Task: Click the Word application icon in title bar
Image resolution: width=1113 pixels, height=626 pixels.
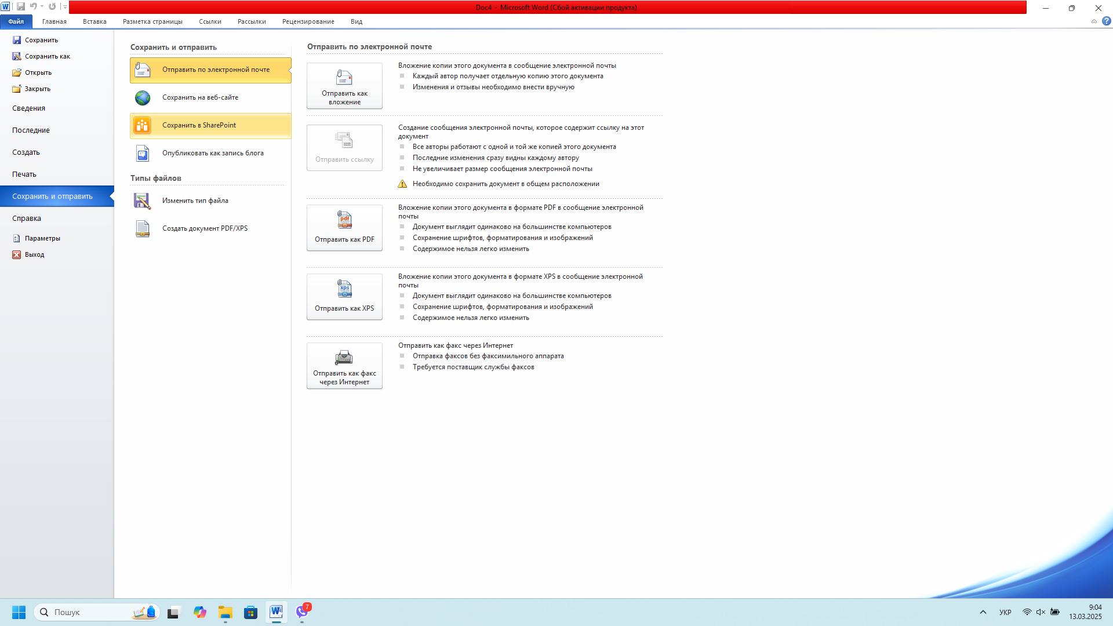Action: click(x=5, y=7)
